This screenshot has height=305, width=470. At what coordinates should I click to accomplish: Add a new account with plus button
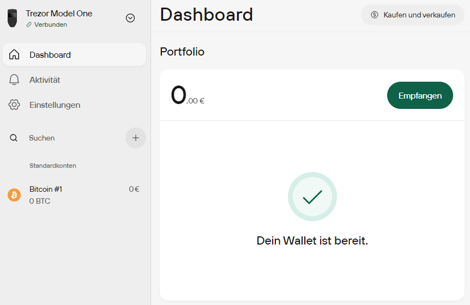click(136, 138)
